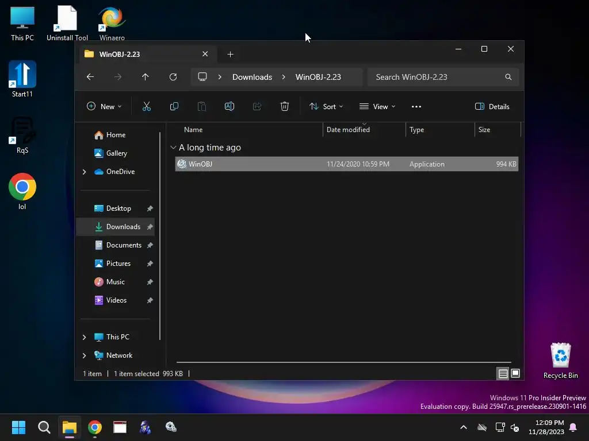Sort by Date modified column header
The image size is (589, 441).
348,130
